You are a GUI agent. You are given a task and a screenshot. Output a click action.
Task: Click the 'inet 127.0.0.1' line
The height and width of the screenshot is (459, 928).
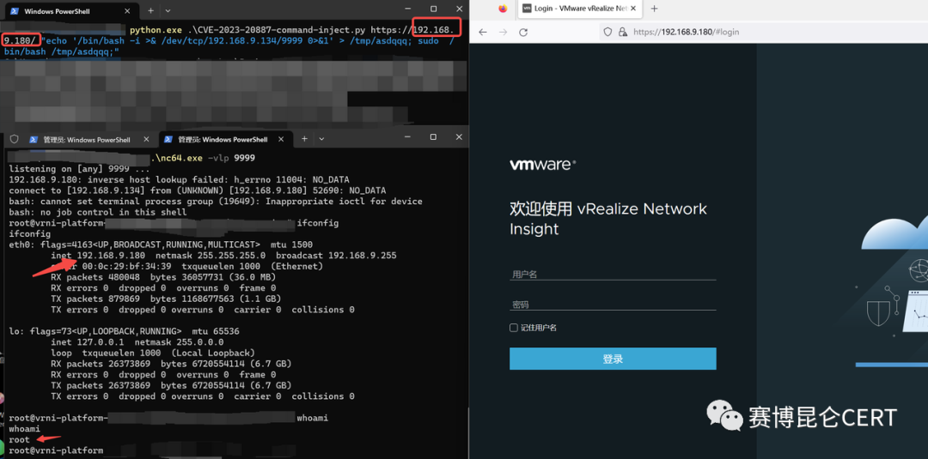click(x=137, y=342)
